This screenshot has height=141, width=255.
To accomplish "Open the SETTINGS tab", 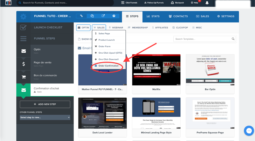I will [x=226, y=16].
